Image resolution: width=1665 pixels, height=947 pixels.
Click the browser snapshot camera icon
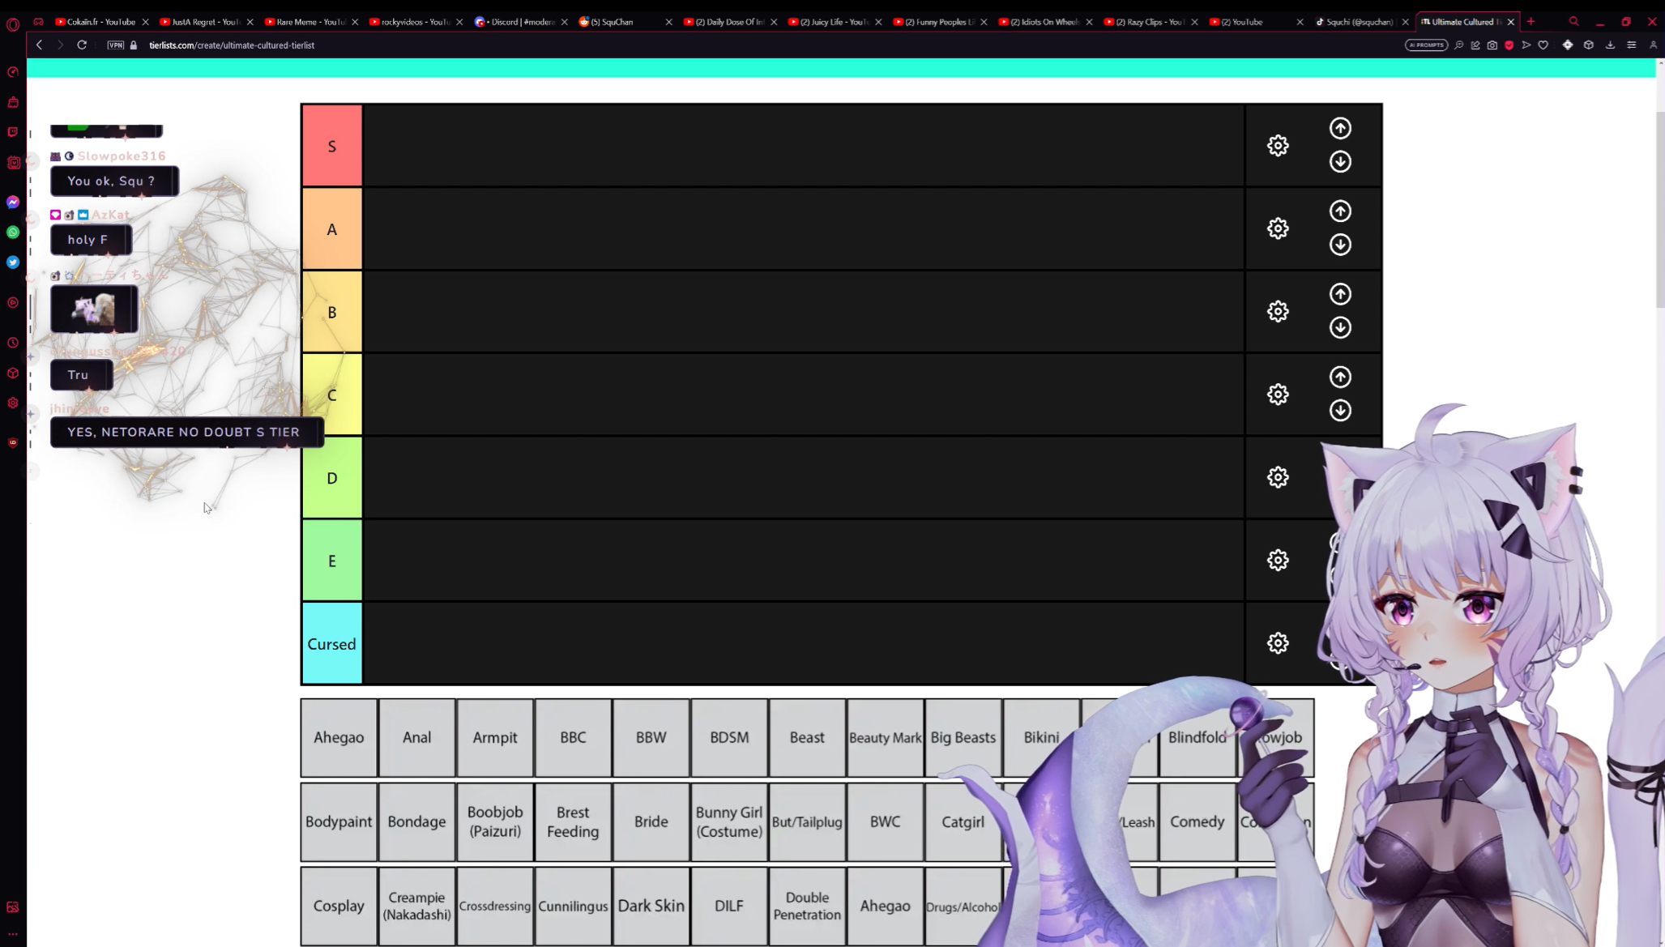click(1492, 45)
